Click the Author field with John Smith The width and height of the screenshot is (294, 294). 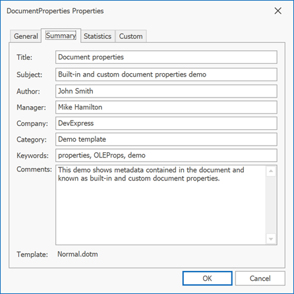[x=166, y=91]
